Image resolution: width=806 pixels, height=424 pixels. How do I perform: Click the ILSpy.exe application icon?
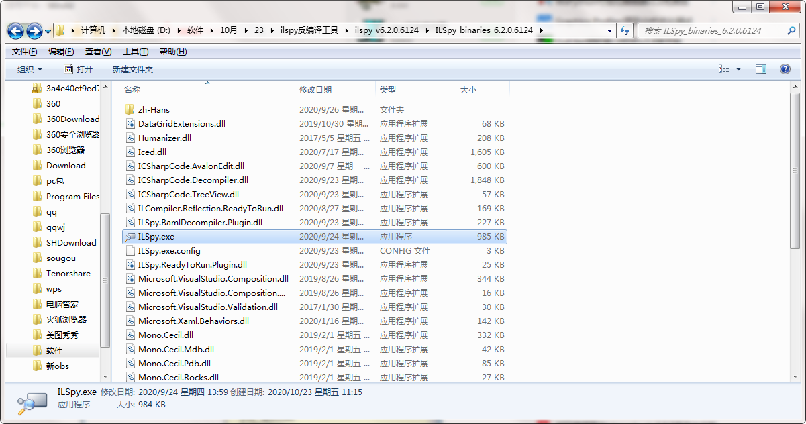coord(130,236)
